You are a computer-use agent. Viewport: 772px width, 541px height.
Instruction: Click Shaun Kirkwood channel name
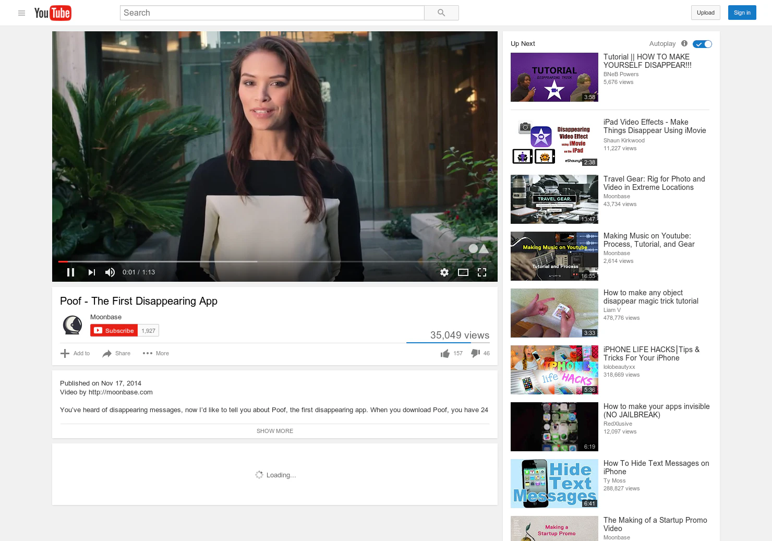[x=624, y=140]
